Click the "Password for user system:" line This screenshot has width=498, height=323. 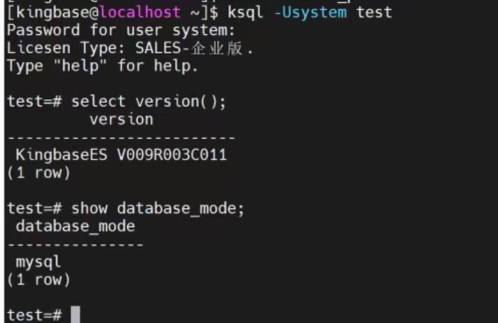pos(121,31)
